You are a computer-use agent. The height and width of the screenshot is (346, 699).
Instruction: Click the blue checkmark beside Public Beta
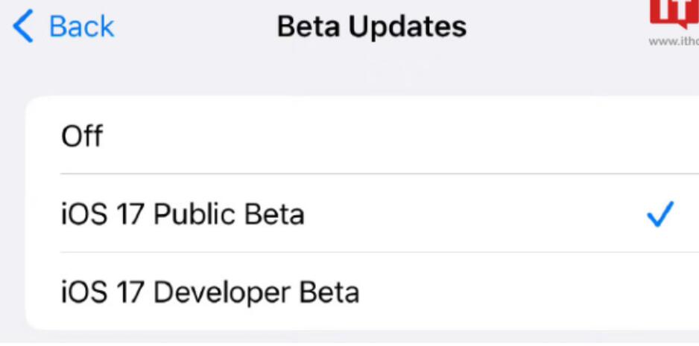pyautogui.click(x=660, y=214)
